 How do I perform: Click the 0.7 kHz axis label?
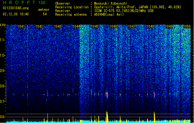[x=3, y=101]
